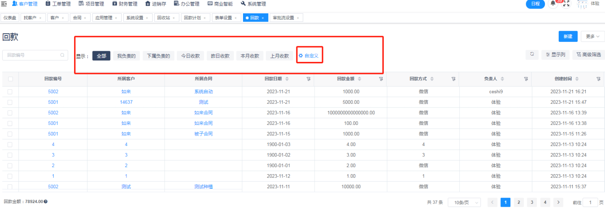Show 我负责的 records
Screen dimensions: 605x209
[126, 56]
